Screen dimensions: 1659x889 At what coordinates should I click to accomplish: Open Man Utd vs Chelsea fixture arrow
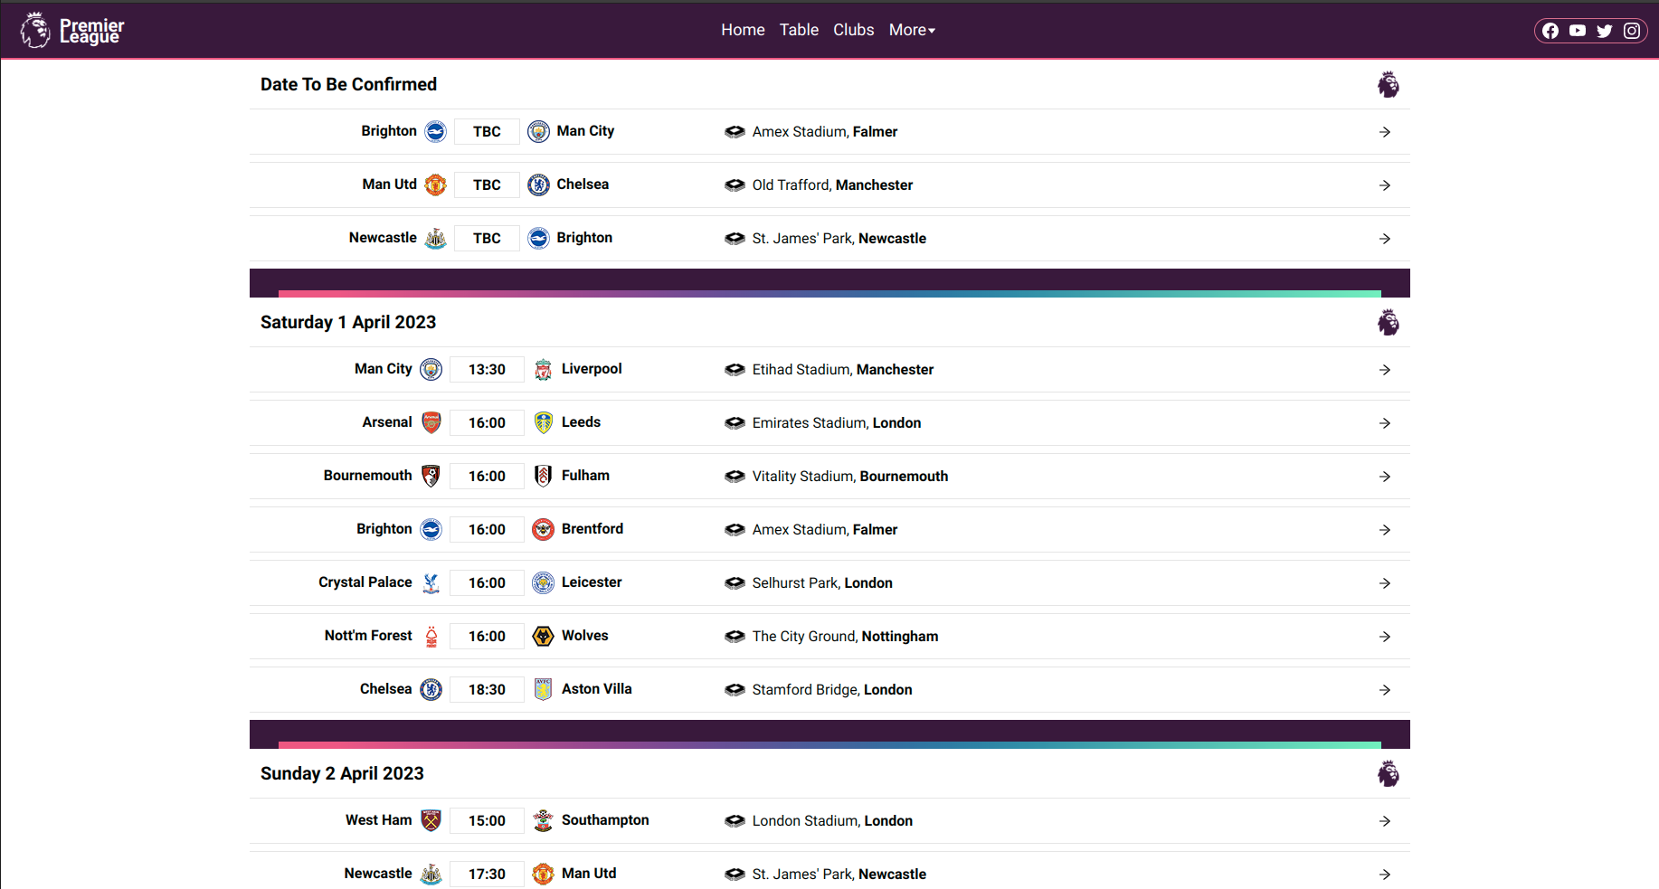1385,185
